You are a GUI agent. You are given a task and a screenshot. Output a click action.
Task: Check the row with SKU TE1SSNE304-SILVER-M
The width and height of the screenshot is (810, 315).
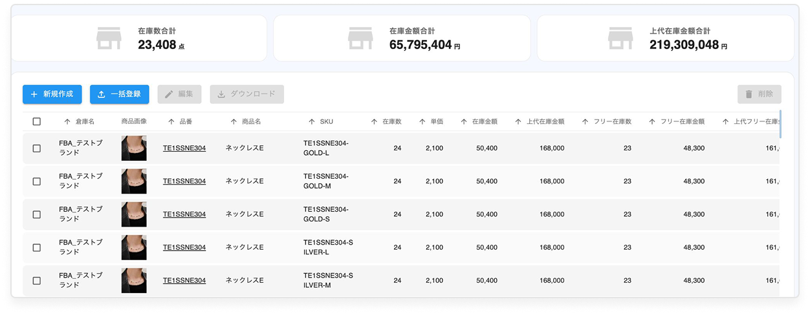tap(36, 281)
